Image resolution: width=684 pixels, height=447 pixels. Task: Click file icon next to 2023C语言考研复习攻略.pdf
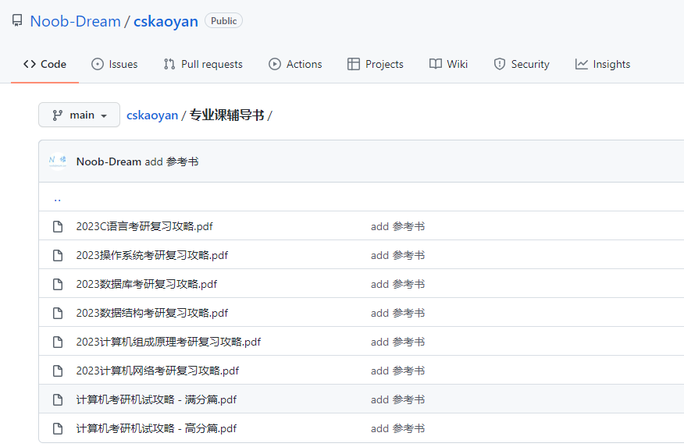(58, 226)
